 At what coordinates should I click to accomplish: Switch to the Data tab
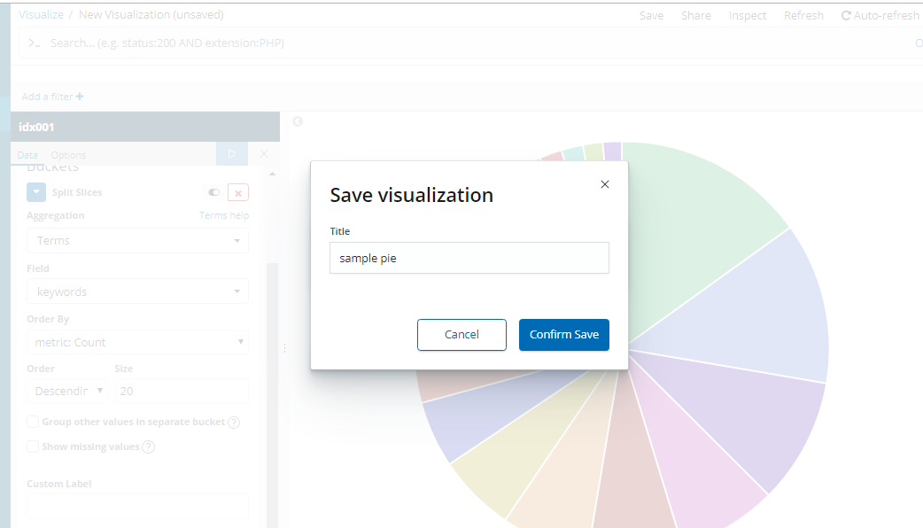click(27, 155)
